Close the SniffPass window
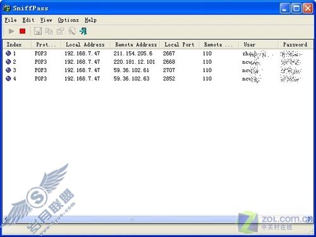 (308, 8)
